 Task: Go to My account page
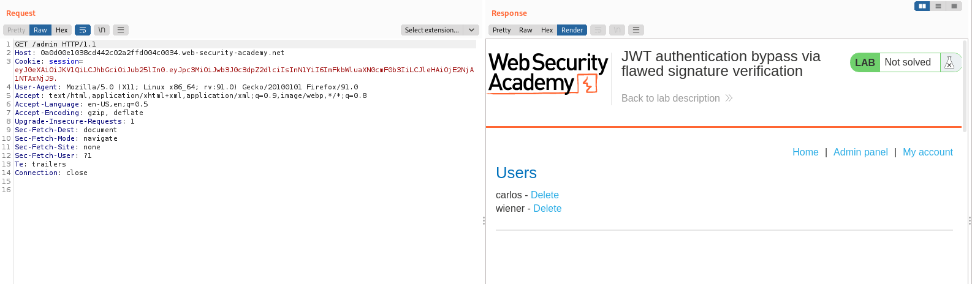[x=927, y=152]
